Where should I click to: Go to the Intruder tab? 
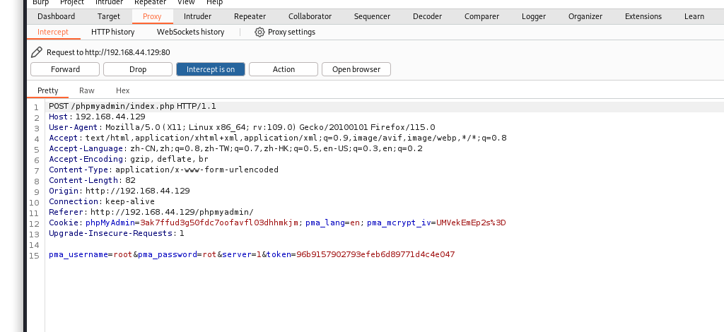(x=197, y=16)
